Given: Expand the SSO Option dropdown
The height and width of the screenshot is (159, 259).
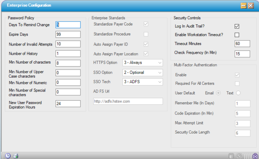Looking at the screenshot, I should [x=142, y=72].
